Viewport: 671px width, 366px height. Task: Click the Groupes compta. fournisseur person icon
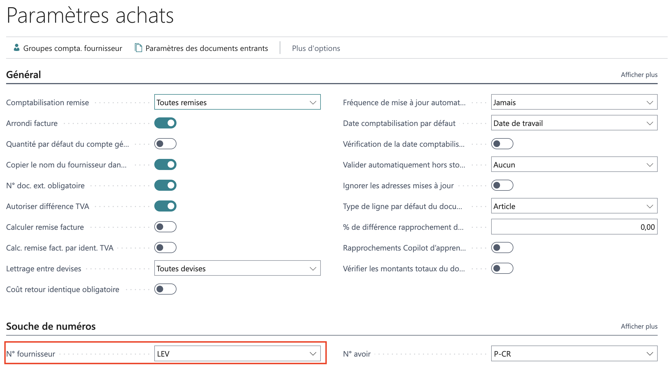coord(17,48)
